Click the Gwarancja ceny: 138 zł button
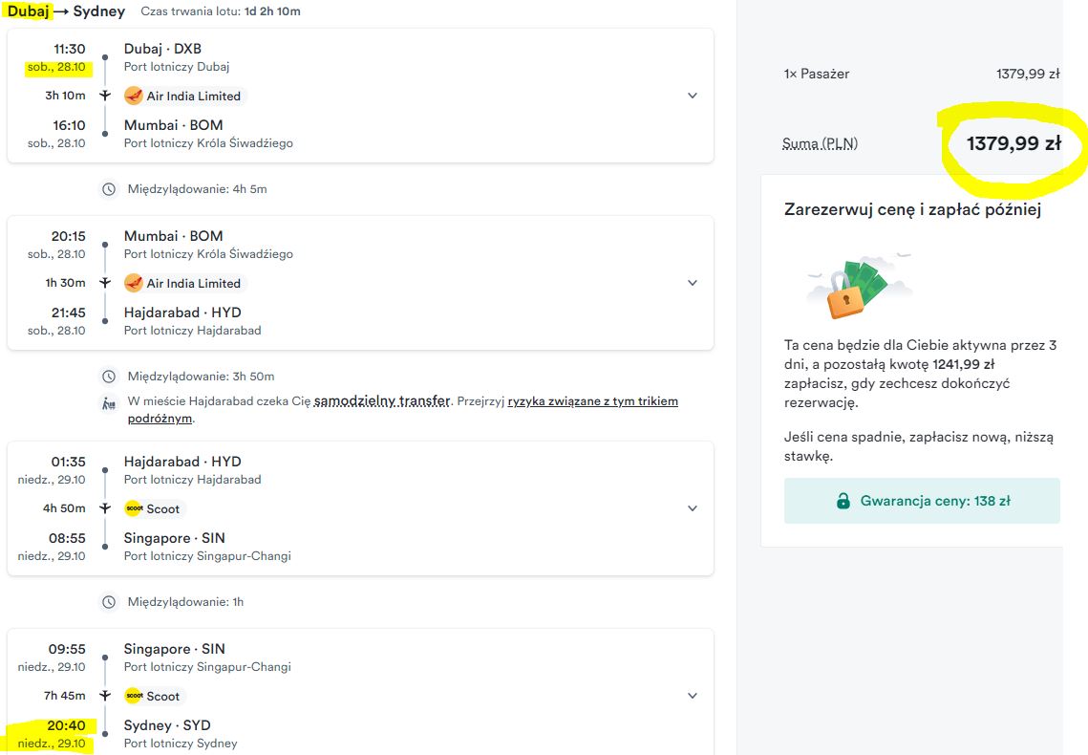The height and width of the screenshot is (755, 1088). [922, 501]
